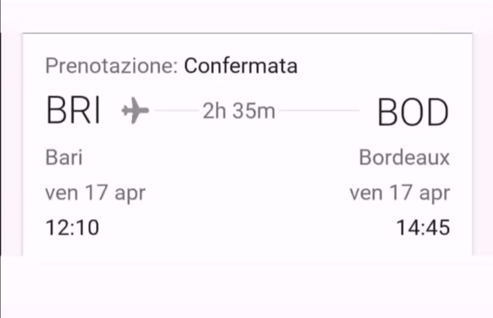Click the 14:45 arrival time
This screenshot has height=318, width=493.
tap(423, 227)
